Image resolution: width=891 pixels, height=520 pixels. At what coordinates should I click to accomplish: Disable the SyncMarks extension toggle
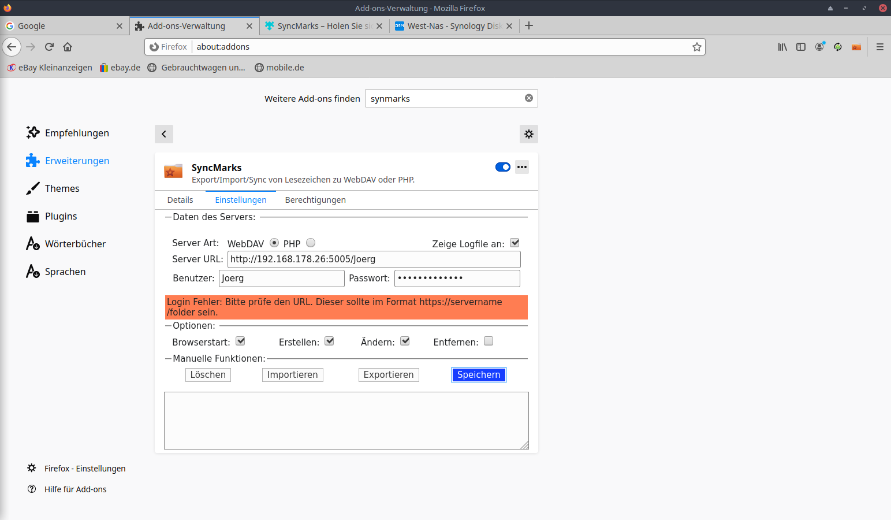503,167
